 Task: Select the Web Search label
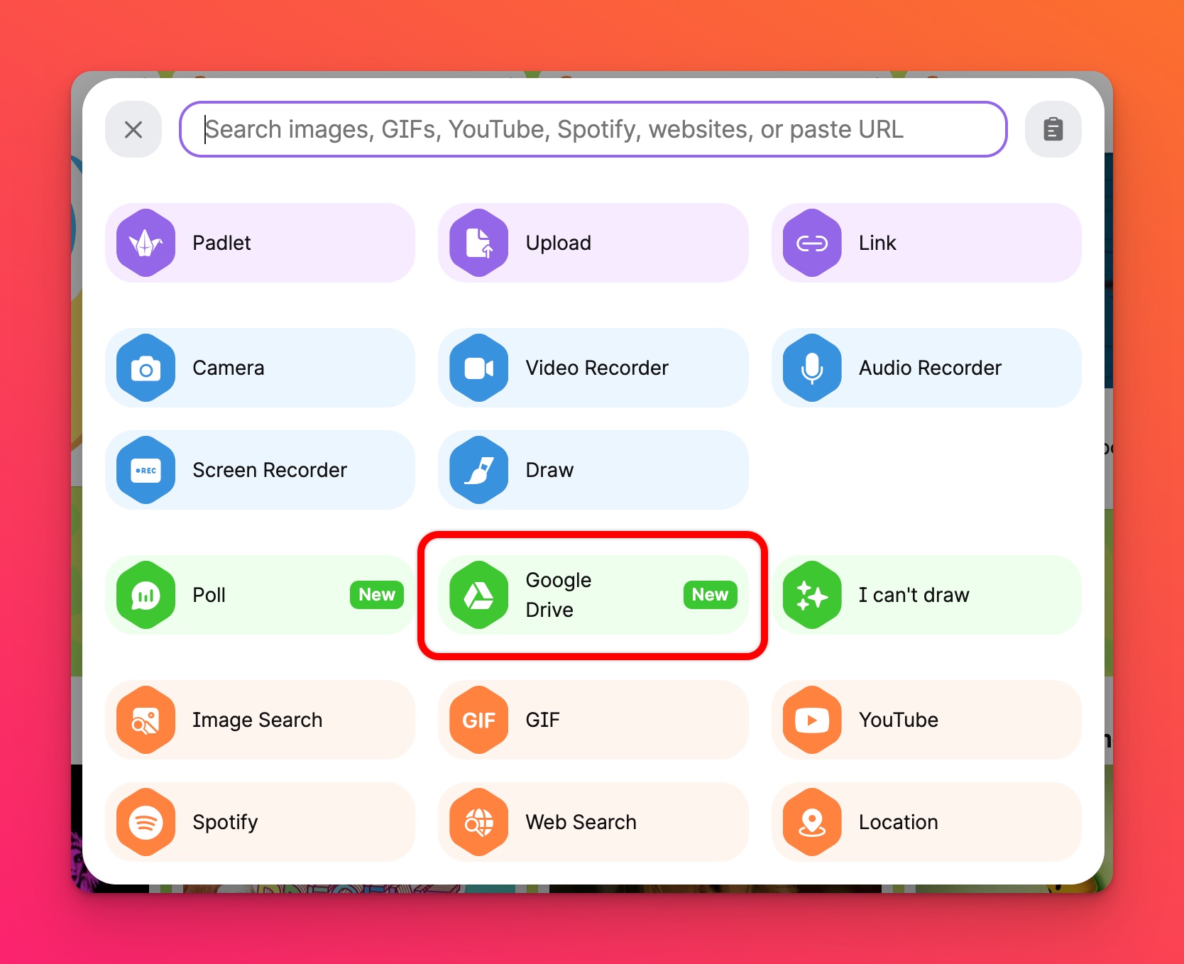(581, 822)
